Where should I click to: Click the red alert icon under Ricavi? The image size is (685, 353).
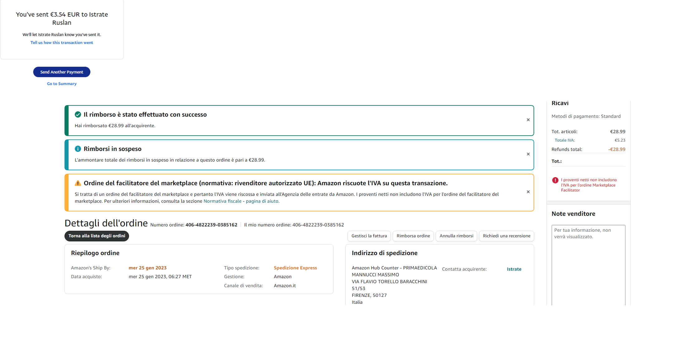coord(555,180)
